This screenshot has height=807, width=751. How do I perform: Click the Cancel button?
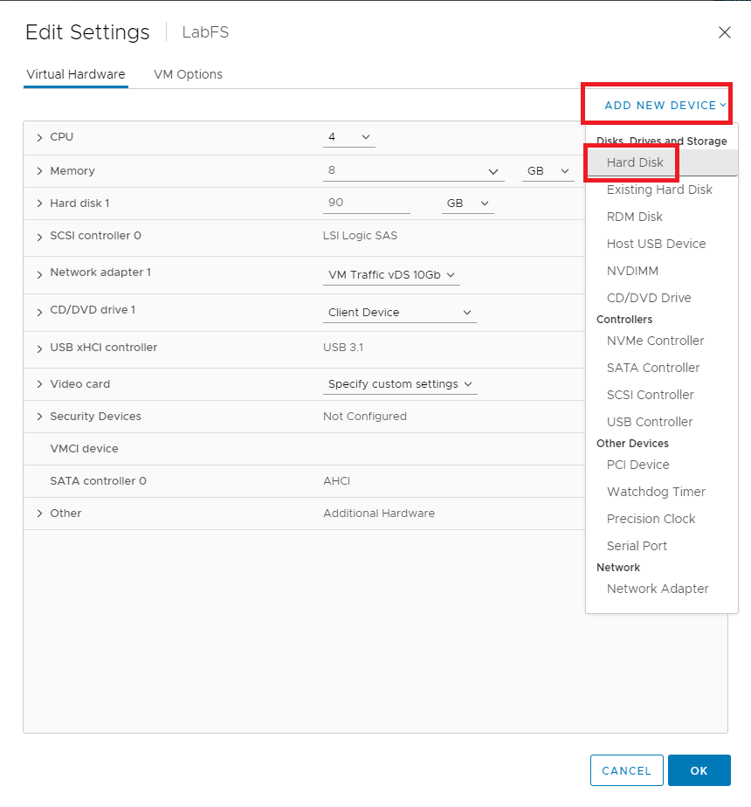[626, 771]
